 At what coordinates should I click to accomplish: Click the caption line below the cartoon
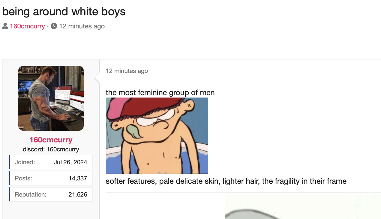coord(226,181)
